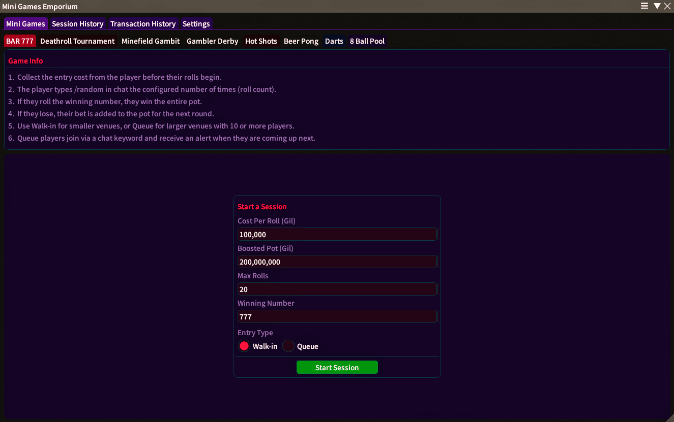The height and width of the screenshot is (422, 674).
Task: Switch to the Hot Shots tab
Action: click(x=261, y=41)
